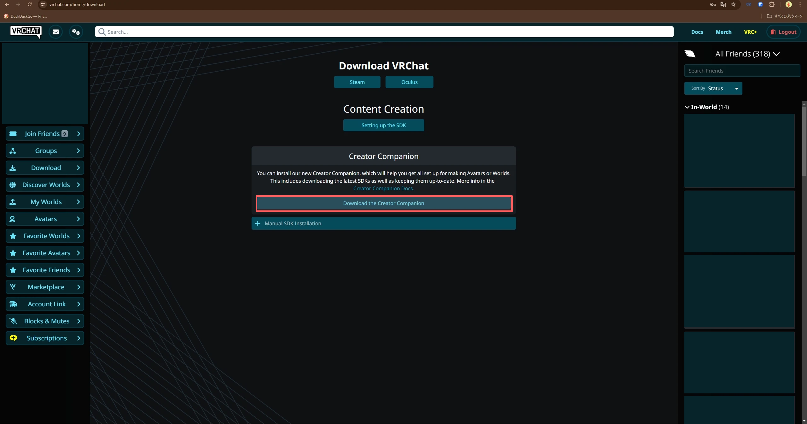
Task: Open the all bookmarks folder
Action: (784, 16)
